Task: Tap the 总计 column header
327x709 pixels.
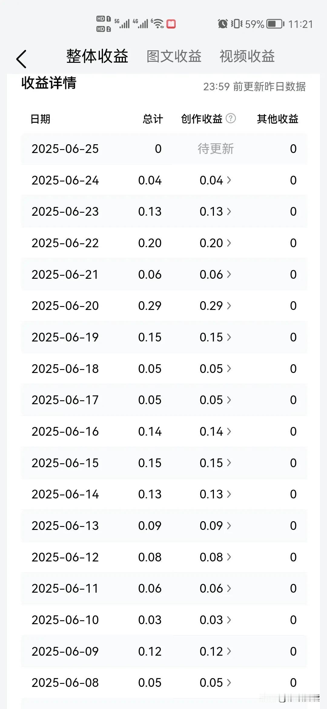Action: pos(153,119)
